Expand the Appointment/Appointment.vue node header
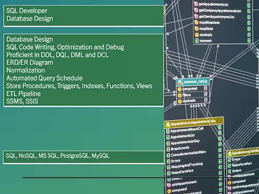This screenshot has height=194, width=259. pos(194,122)
